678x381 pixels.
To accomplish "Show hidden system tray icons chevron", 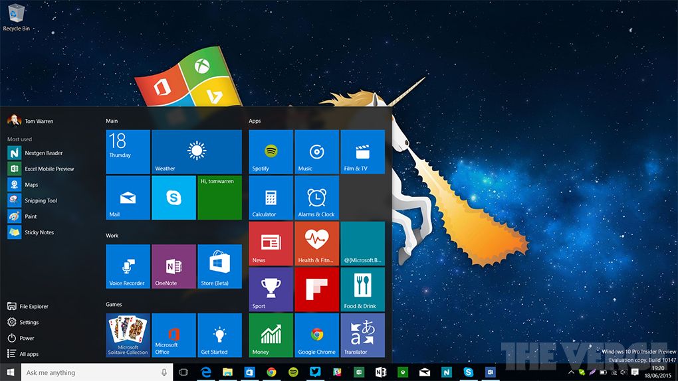I will (x=571, y=372).
